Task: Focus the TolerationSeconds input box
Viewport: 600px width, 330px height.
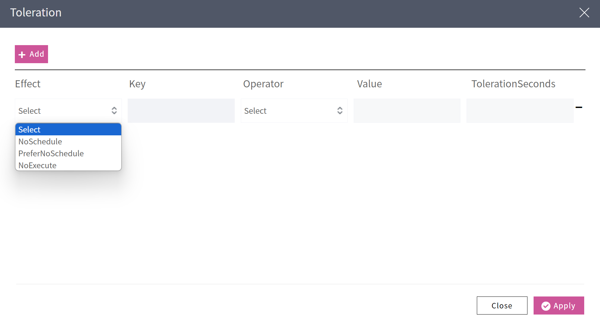Action: point(519,111)
